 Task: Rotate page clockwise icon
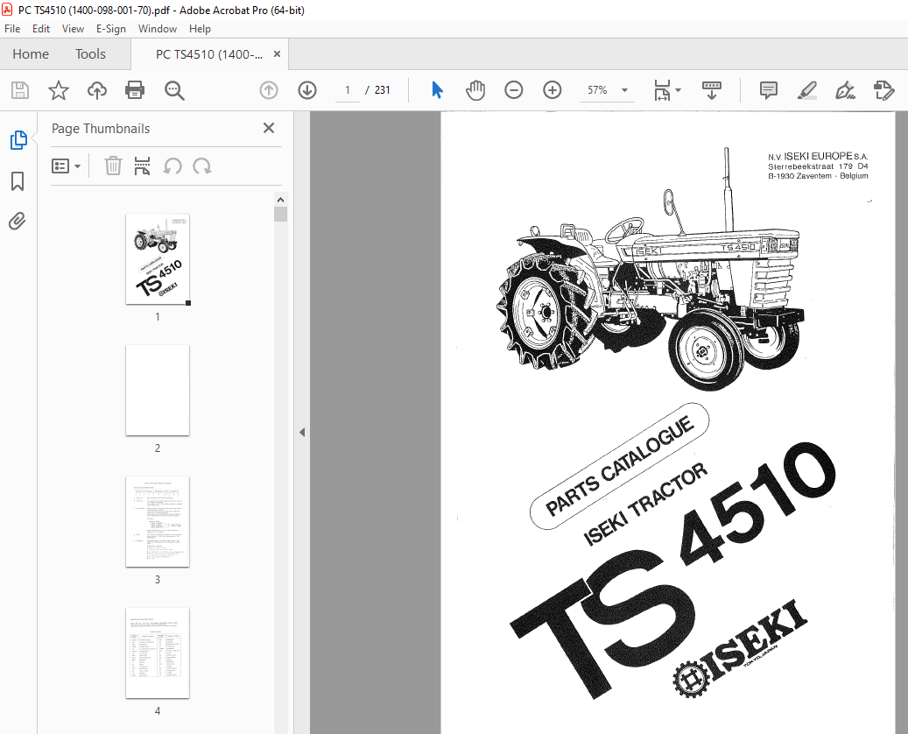point(202,166)
